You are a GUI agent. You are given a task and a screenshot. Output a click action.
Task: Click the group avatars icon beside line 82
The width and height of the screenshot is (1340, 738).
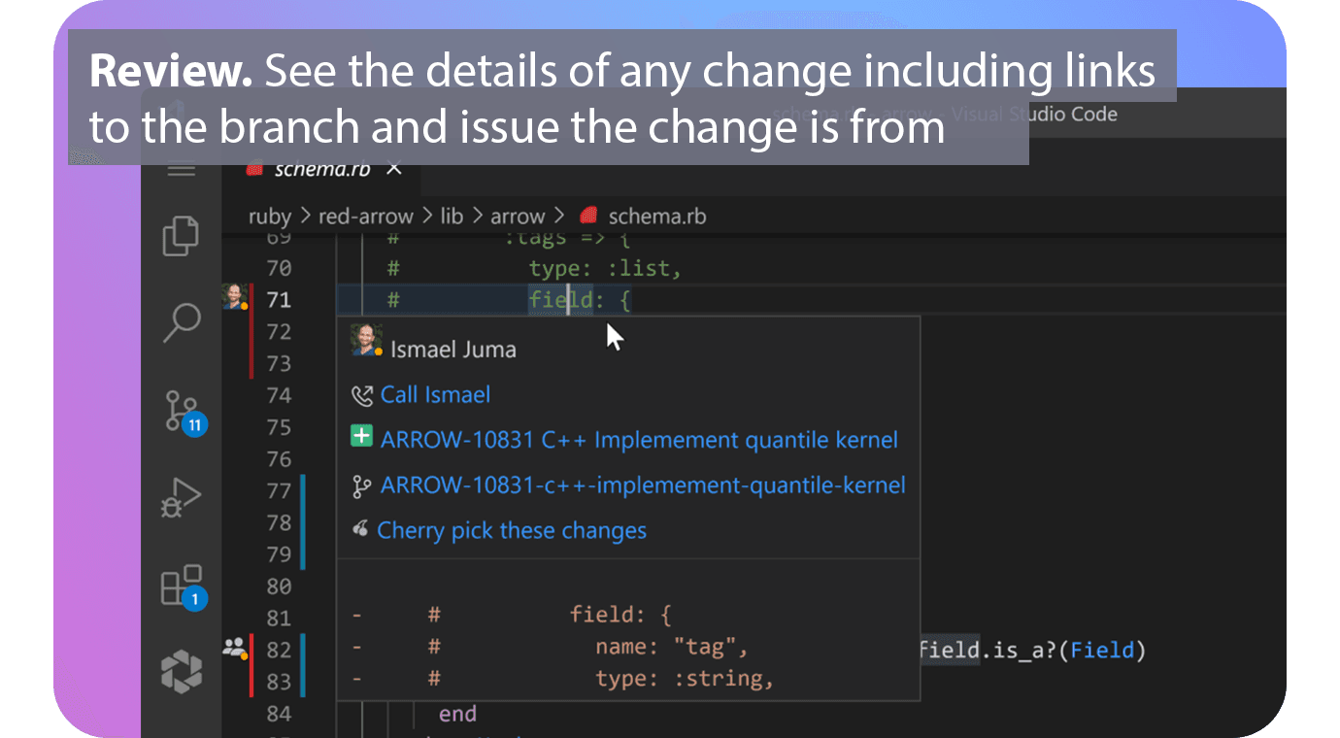click(x=235, y=648)
